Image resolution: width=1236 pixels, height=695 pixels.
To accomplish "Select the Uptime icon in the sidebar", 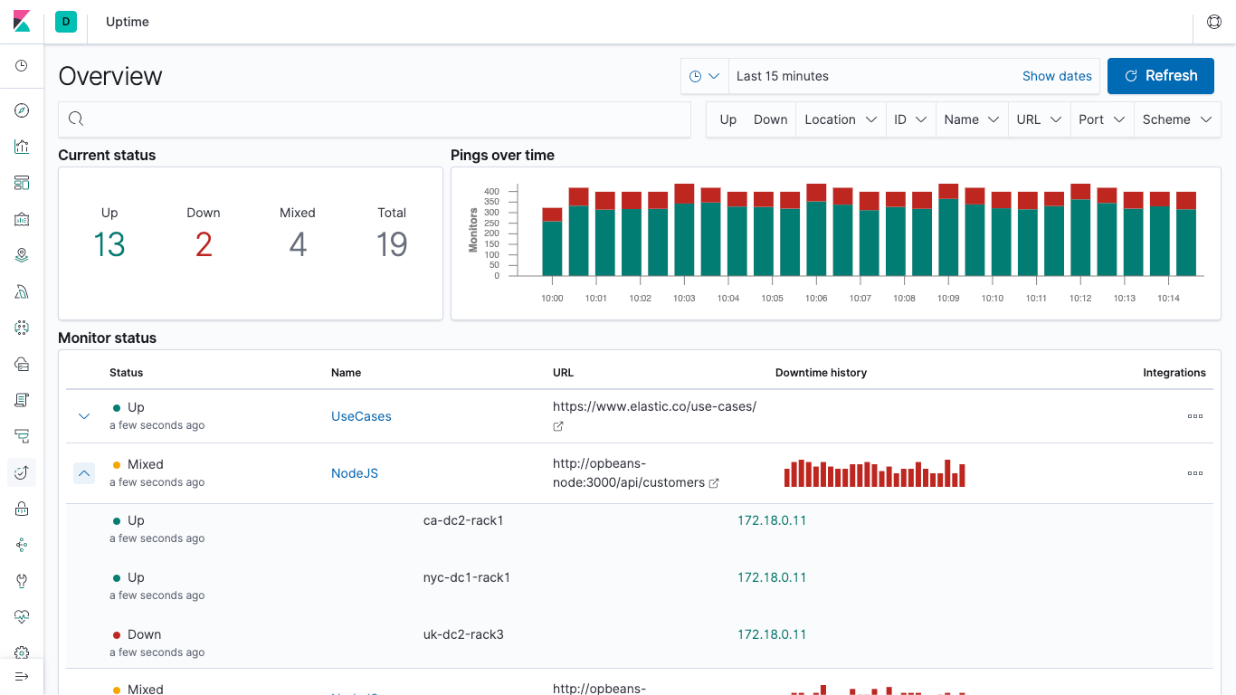I will (x=22, y=471).
